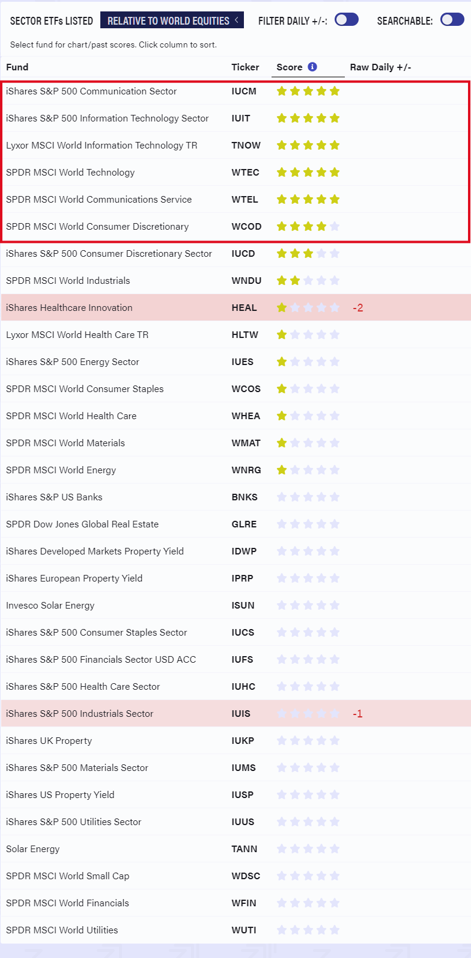Select iShares Developed Markets Property Yield
Image resolution: width=471 pixels, height=958 pixels.
coord(95,551)
